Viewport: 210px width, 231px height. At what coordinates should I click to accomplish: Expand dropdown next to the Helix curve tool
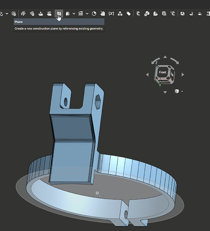[x=87, y=14]
